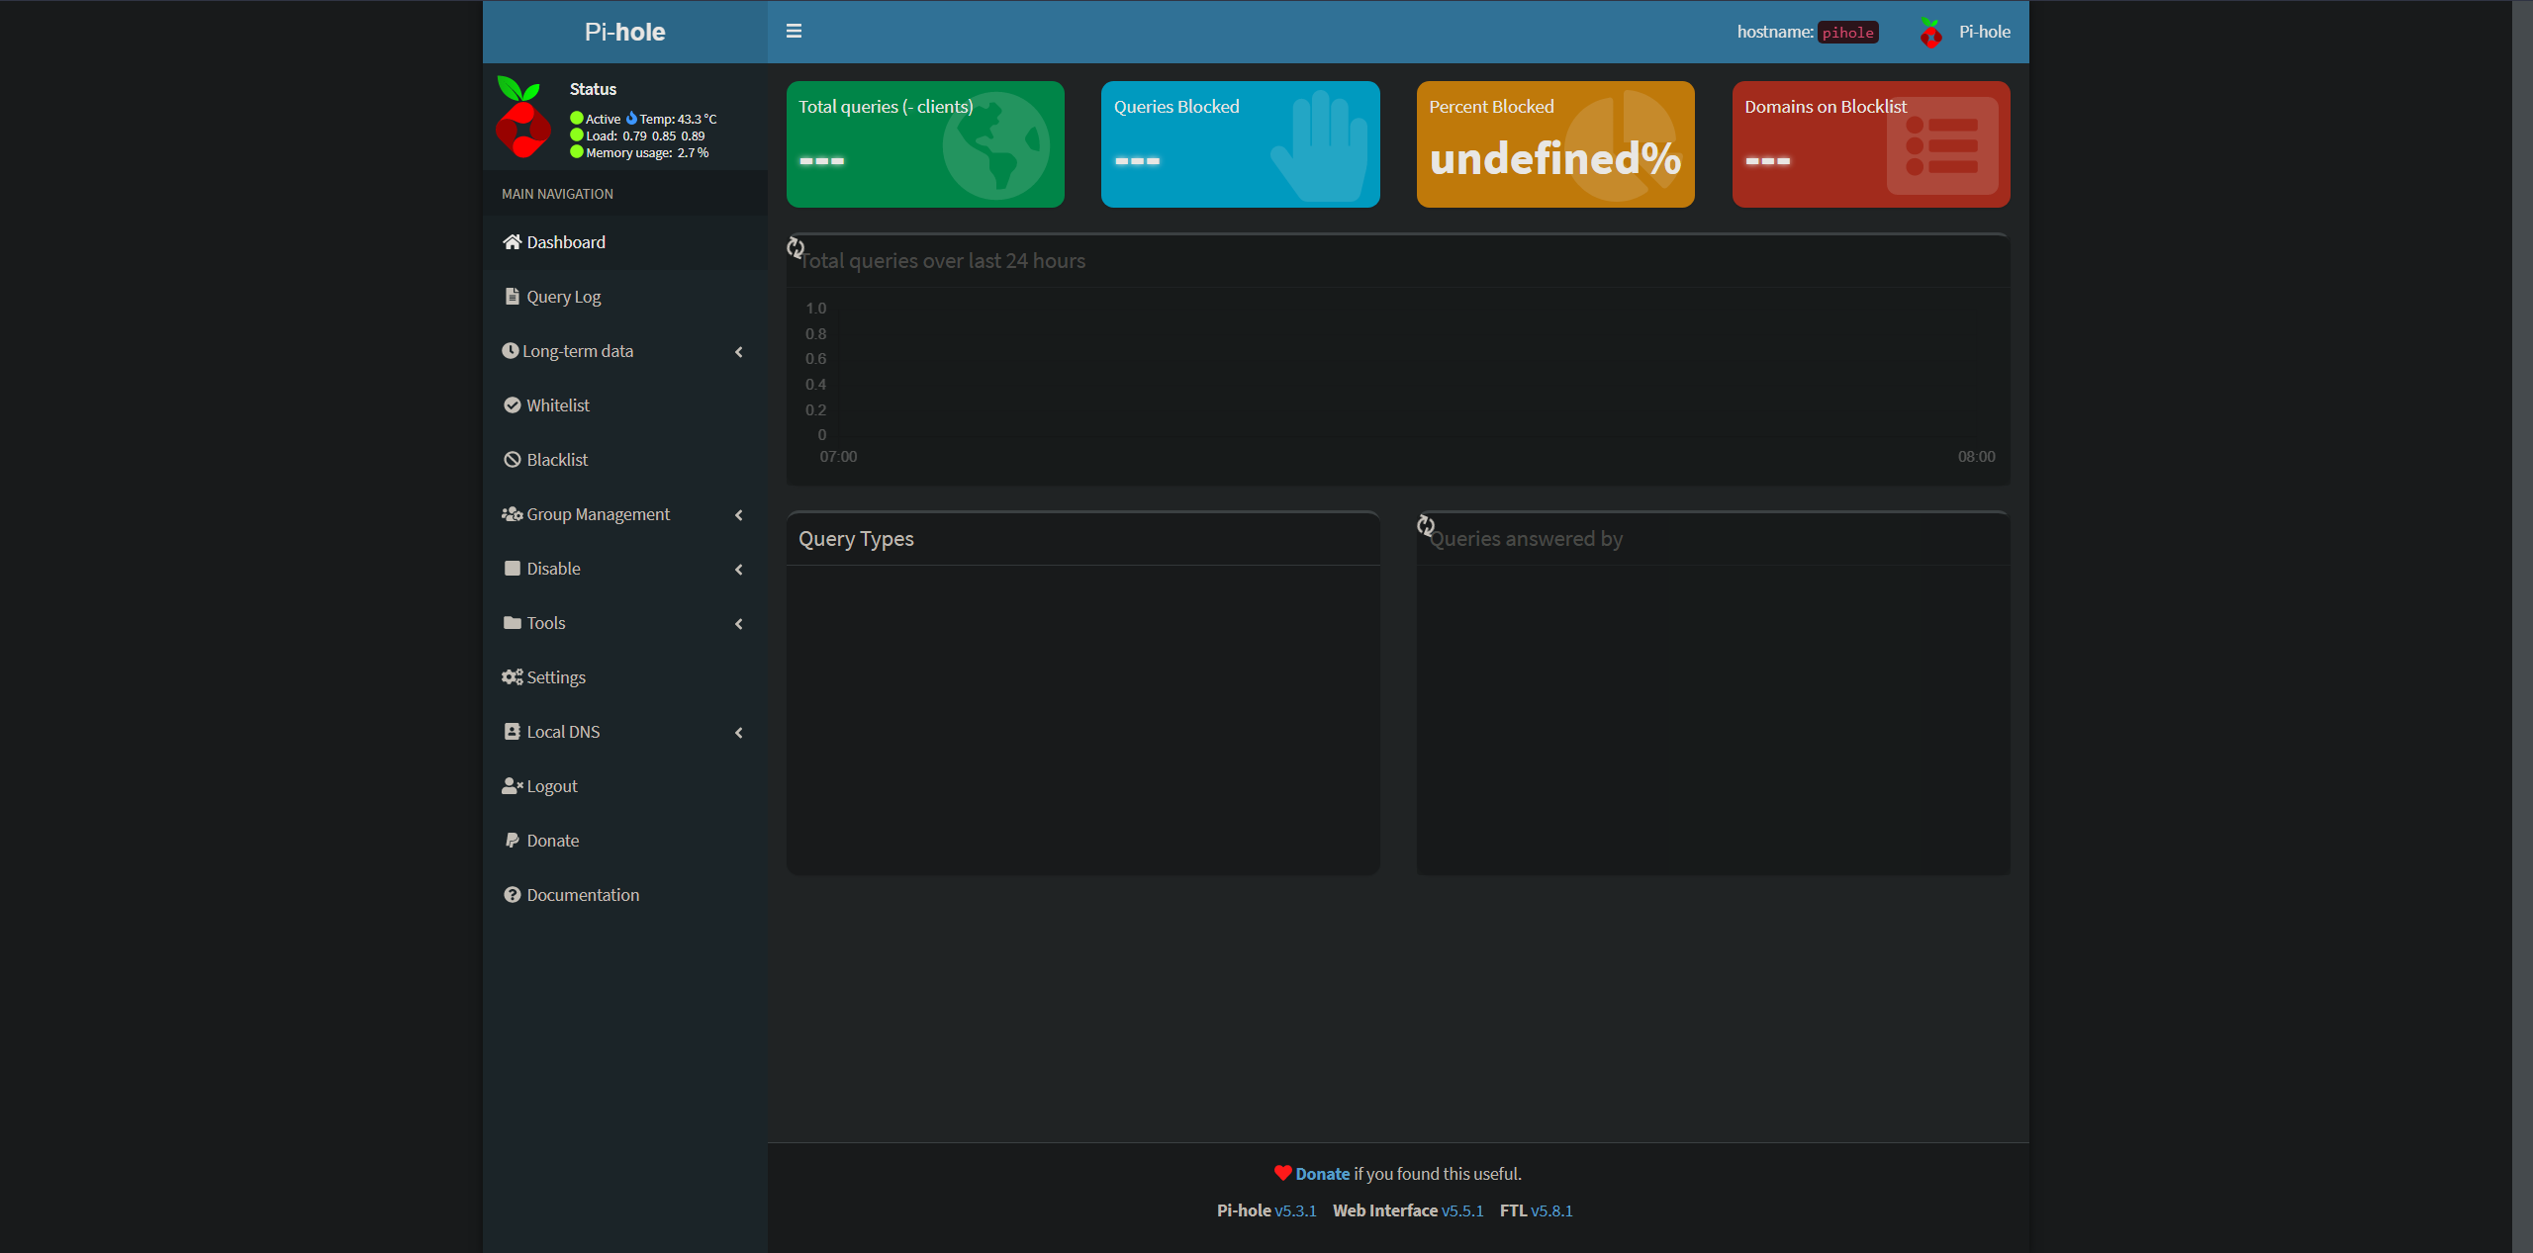The width and height of the screenshot is (2533, 1253).
Task: Click the Pi-hole header title link
Action: pyautogui.click(x=625, y=32)
